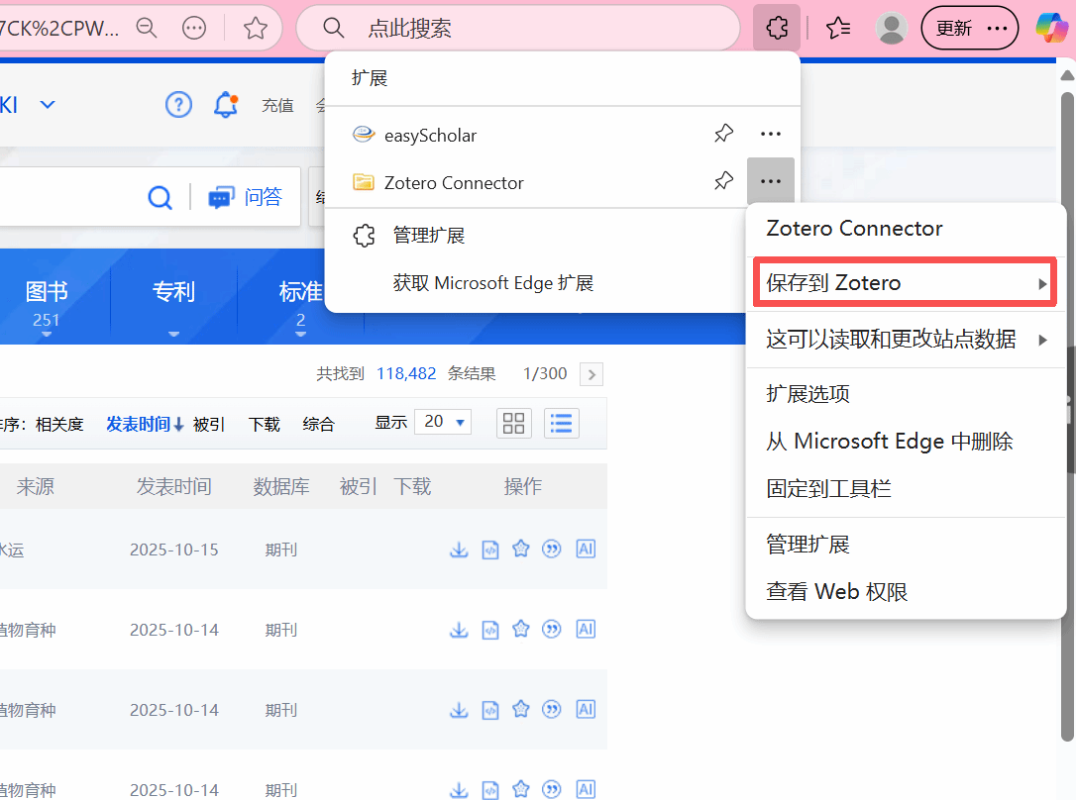Screen dimensions: 1076x800
Task: Download the 2025-10-15 article
Action: pos(459,550)
